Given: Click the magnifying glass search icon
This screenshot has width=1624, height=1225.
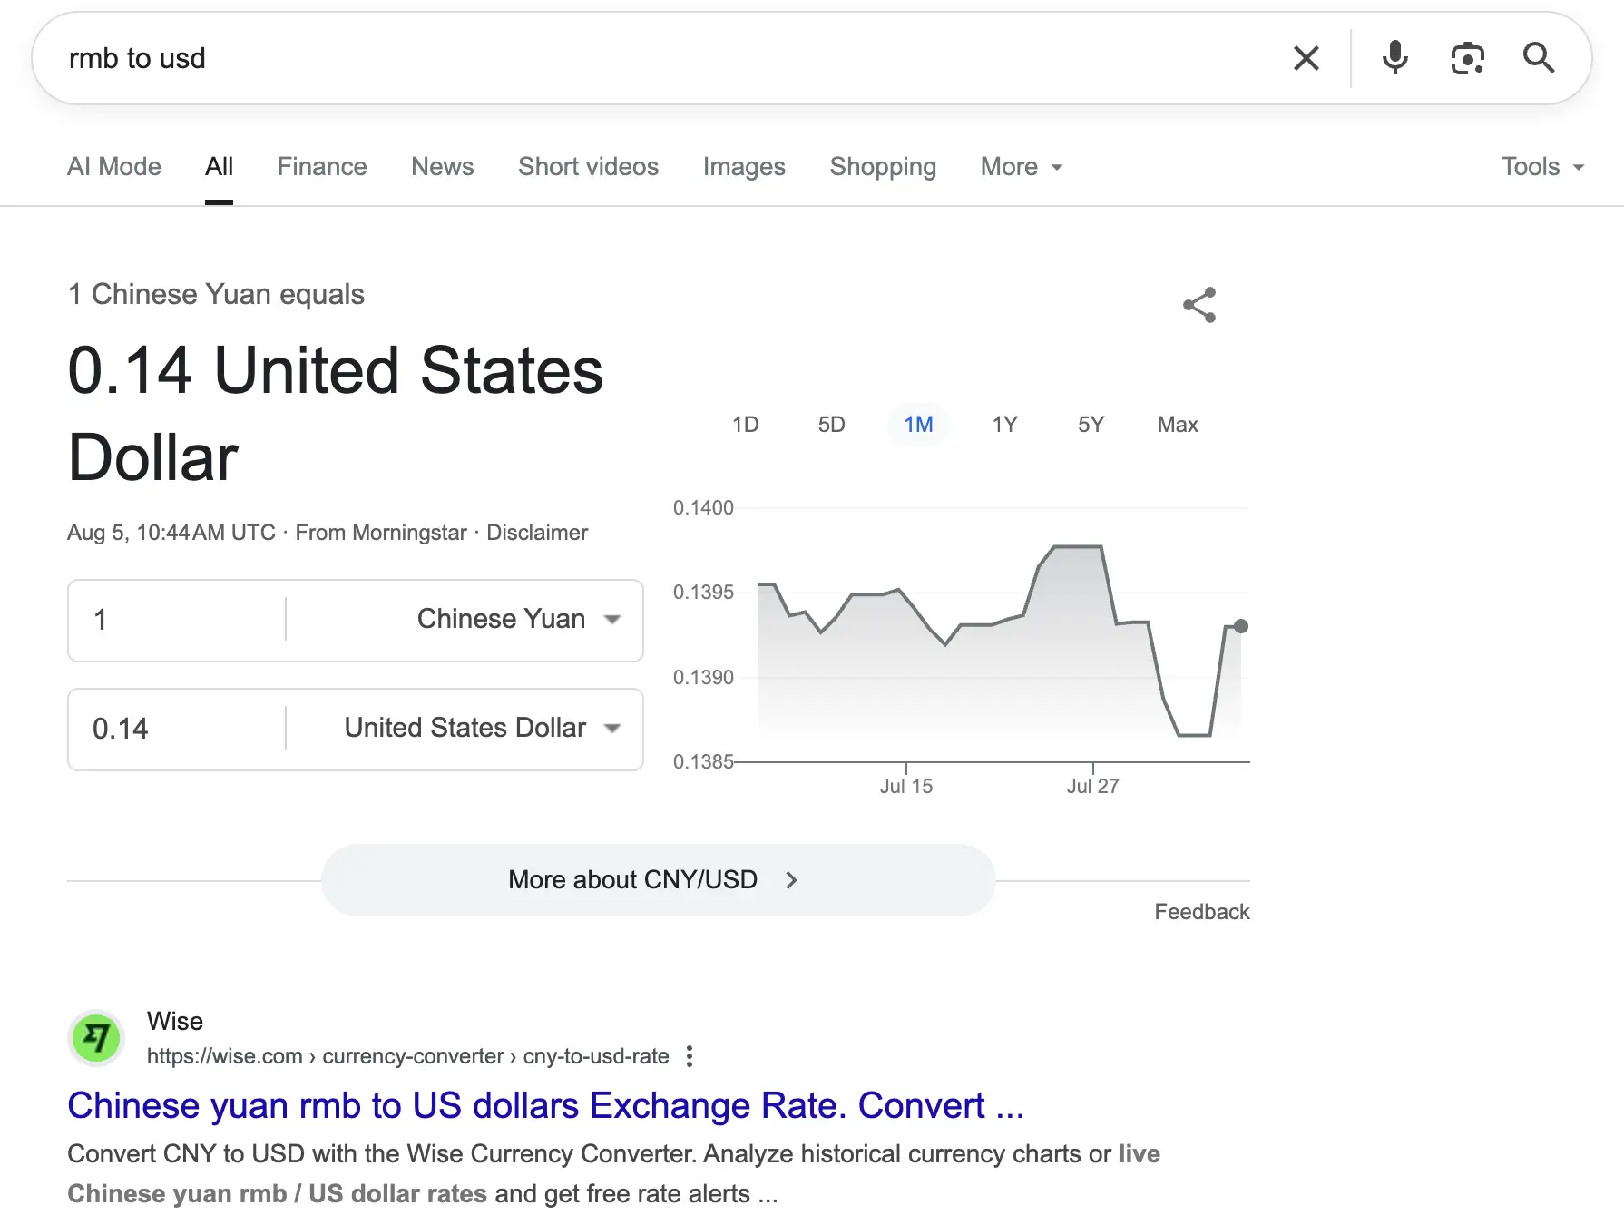Looking at the screenshot, I should (1539, 58).
